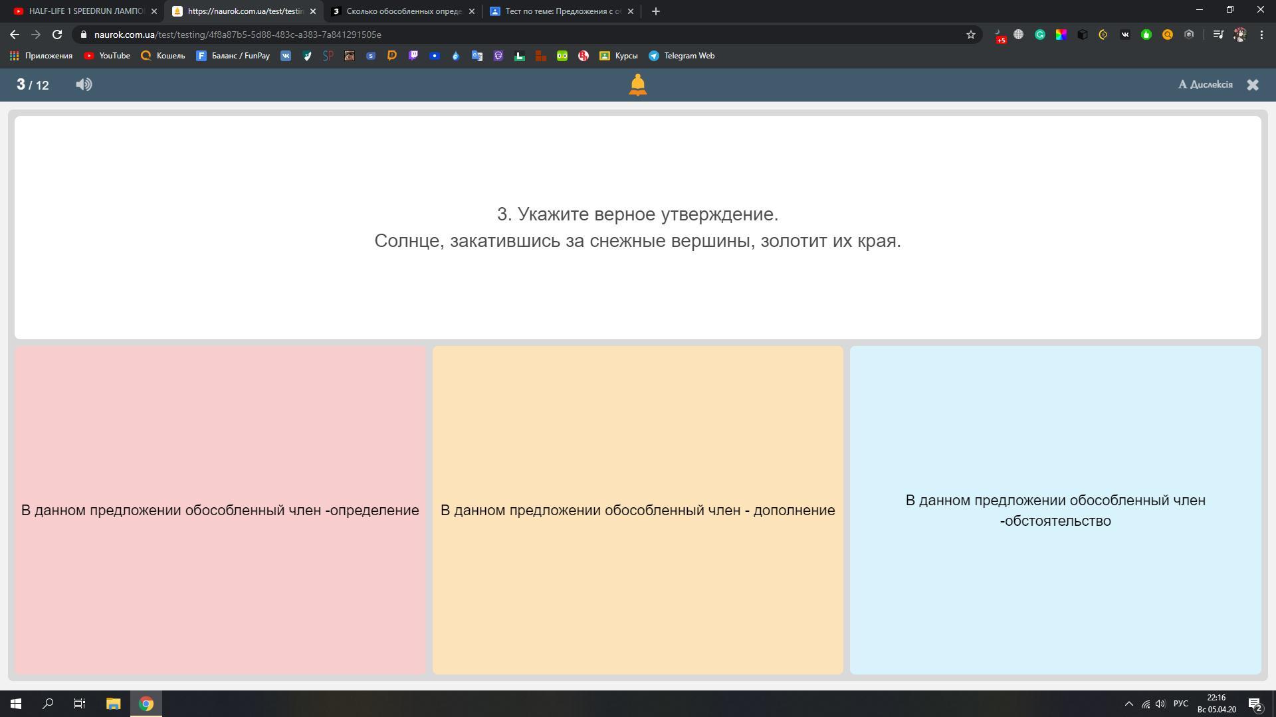Open the Windows Start menu

tap(16, 704)
